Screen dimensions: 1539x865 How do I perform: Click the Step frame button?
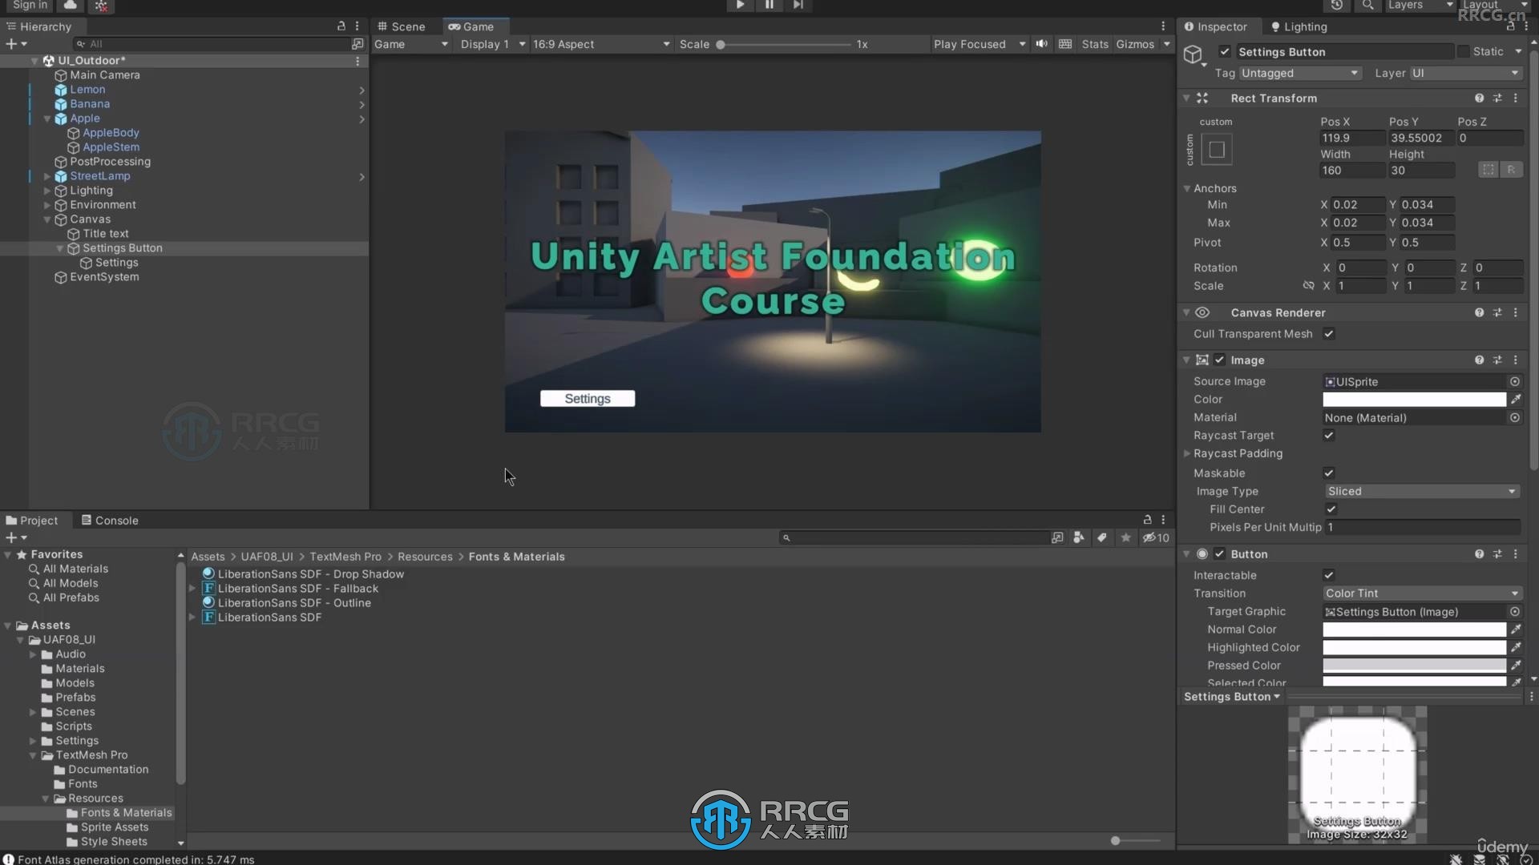[798, 5]
